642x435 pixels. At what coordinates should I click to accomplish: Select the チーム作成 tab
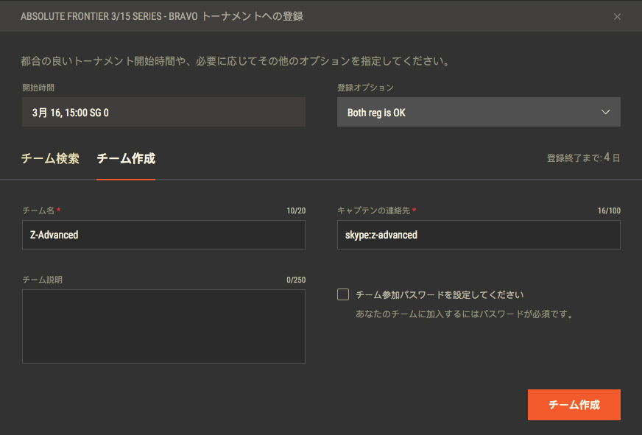click(126, 158)
